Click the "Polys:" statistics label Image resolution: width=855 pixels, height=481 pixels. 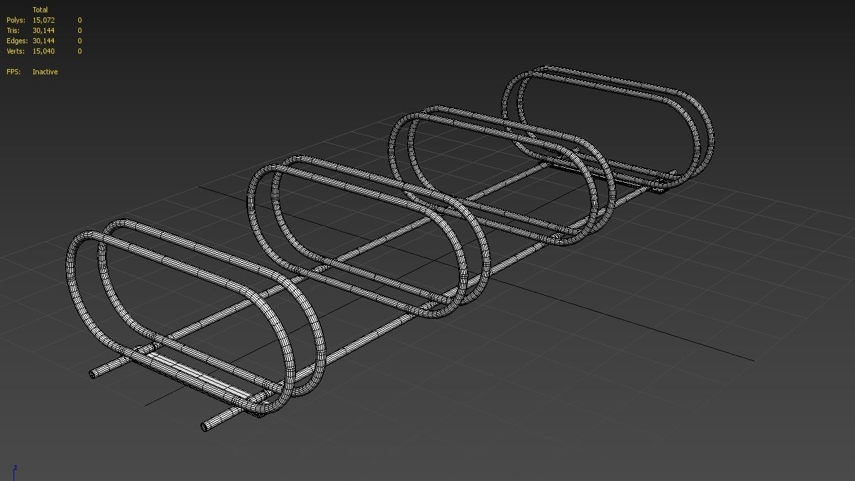pos(16,20)
